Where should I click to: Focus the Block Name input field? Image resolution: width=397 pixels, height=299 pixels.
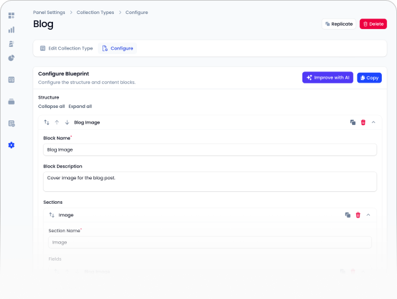(x=210, y=149)
